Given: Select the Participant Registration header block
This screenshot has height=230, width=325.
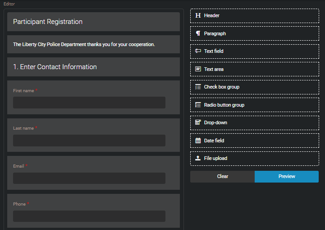Looking at the screenshot, I should (x=93, y=22).
